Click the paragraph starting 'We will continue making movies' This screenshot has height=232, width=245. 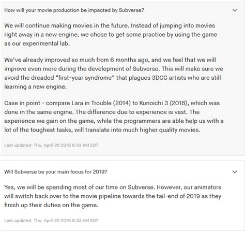click(x=111, y=35)
